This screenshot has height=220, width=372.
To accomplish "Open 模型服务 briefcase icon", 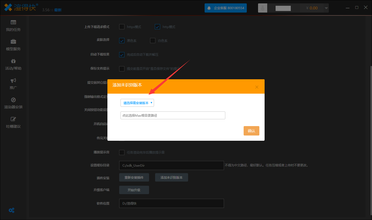I will point(13,42).
